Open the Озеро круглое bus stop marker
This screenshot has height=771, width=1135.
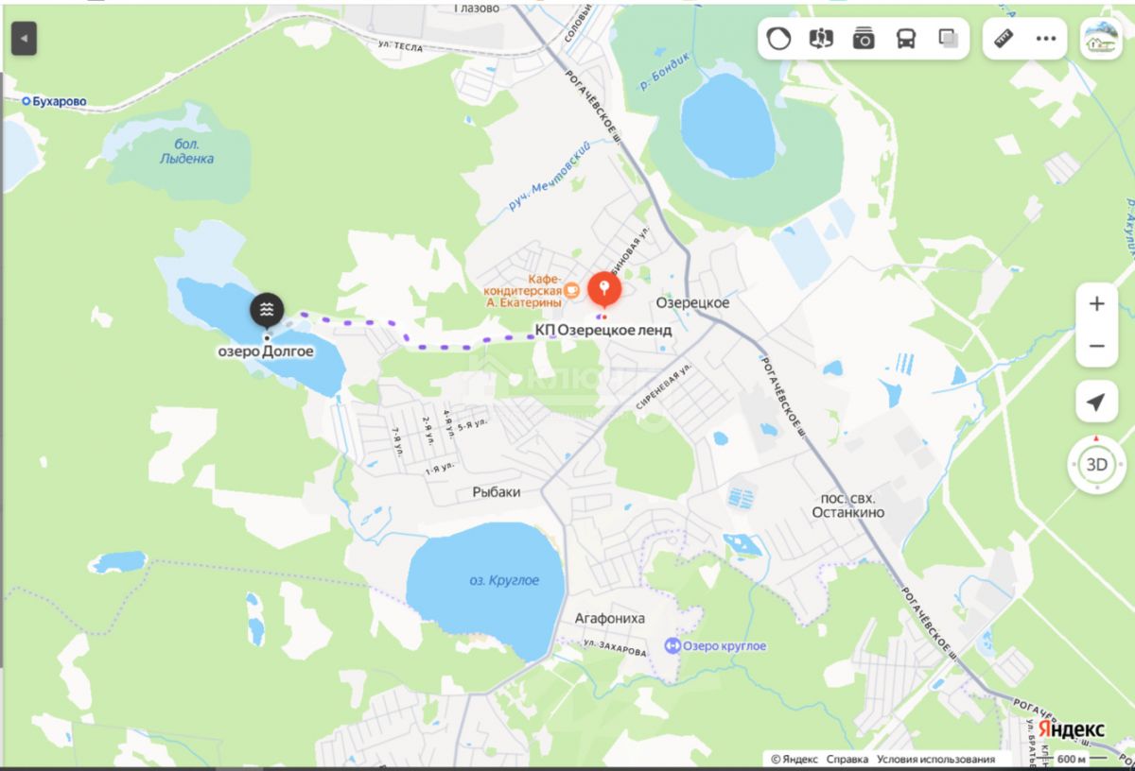672,646
